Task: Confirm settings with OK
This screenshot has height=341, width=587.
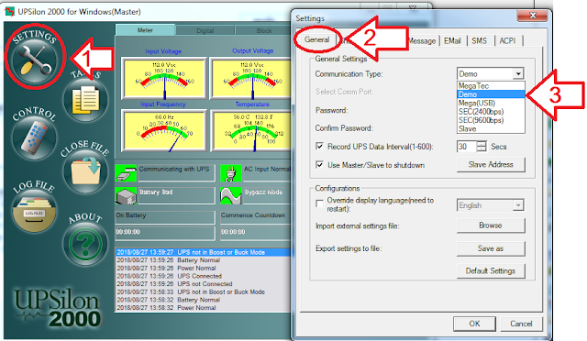Action: pyautogui.click(x=474, y=324)
